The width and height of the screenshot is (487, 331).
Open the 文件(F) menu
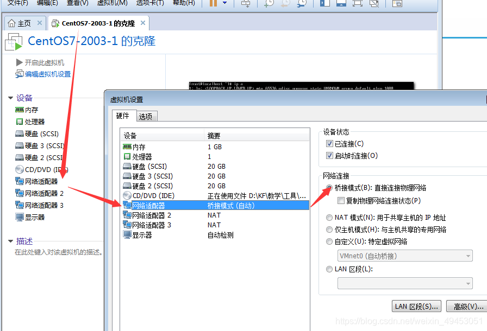point(18,3)
